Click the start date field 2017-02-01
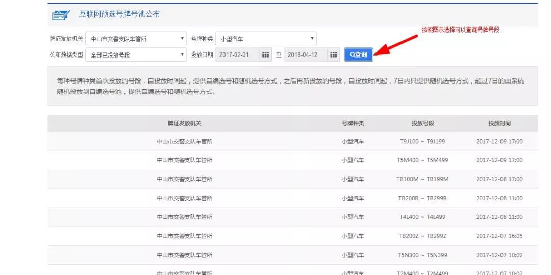The image size is (551, 275). (x=237, y=55)
